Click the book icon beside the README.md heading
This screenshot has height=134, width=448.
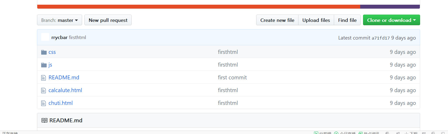pyautogui.click(x=45, y=120)
